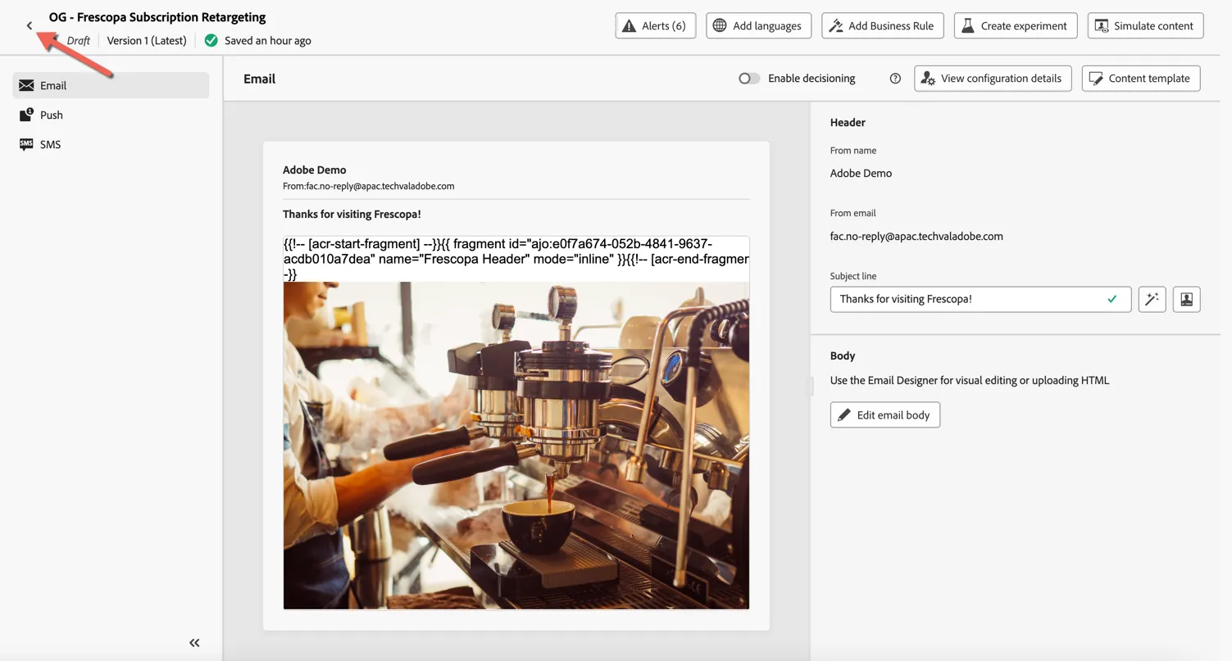Click the 'Adobe Demo' sender name in preview
This screenshot has height=661, width=1232.
coord(315,170)
